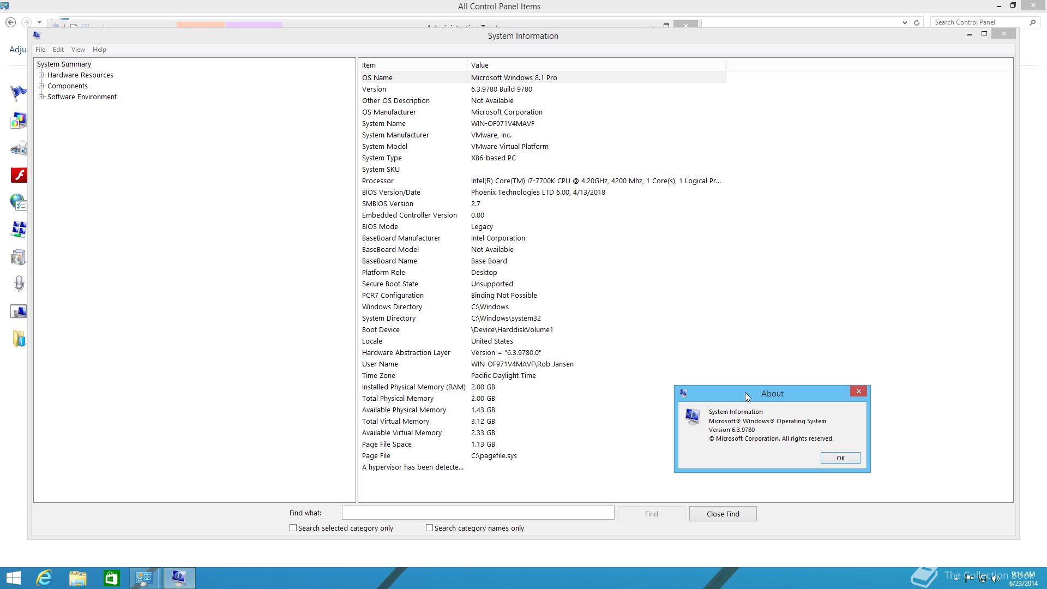Screen dimensions: 1047x589
Task: Open the File menu
Action: [x=40, y=49]
